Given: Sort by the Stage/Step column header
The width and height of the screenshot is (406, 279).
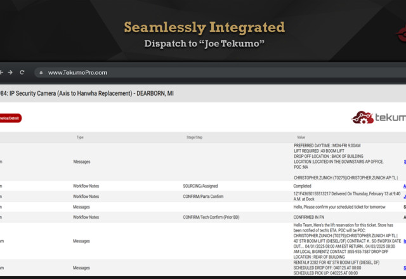Looking at the screenshot, I should click(x=195, y=137).
